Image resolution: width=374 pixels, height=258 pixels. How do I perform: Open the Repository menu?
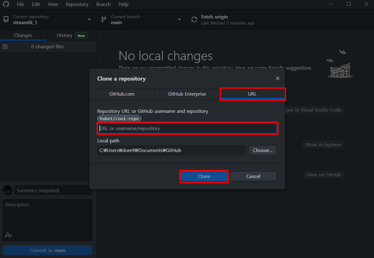77,4
